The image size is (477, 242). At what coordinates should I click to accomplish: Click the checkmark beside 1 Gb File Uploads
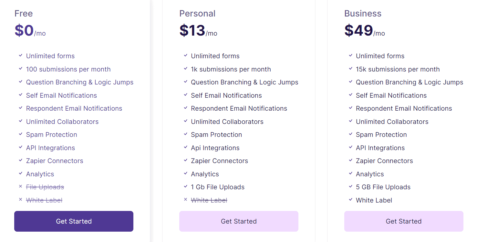click(x=185, y=187)
